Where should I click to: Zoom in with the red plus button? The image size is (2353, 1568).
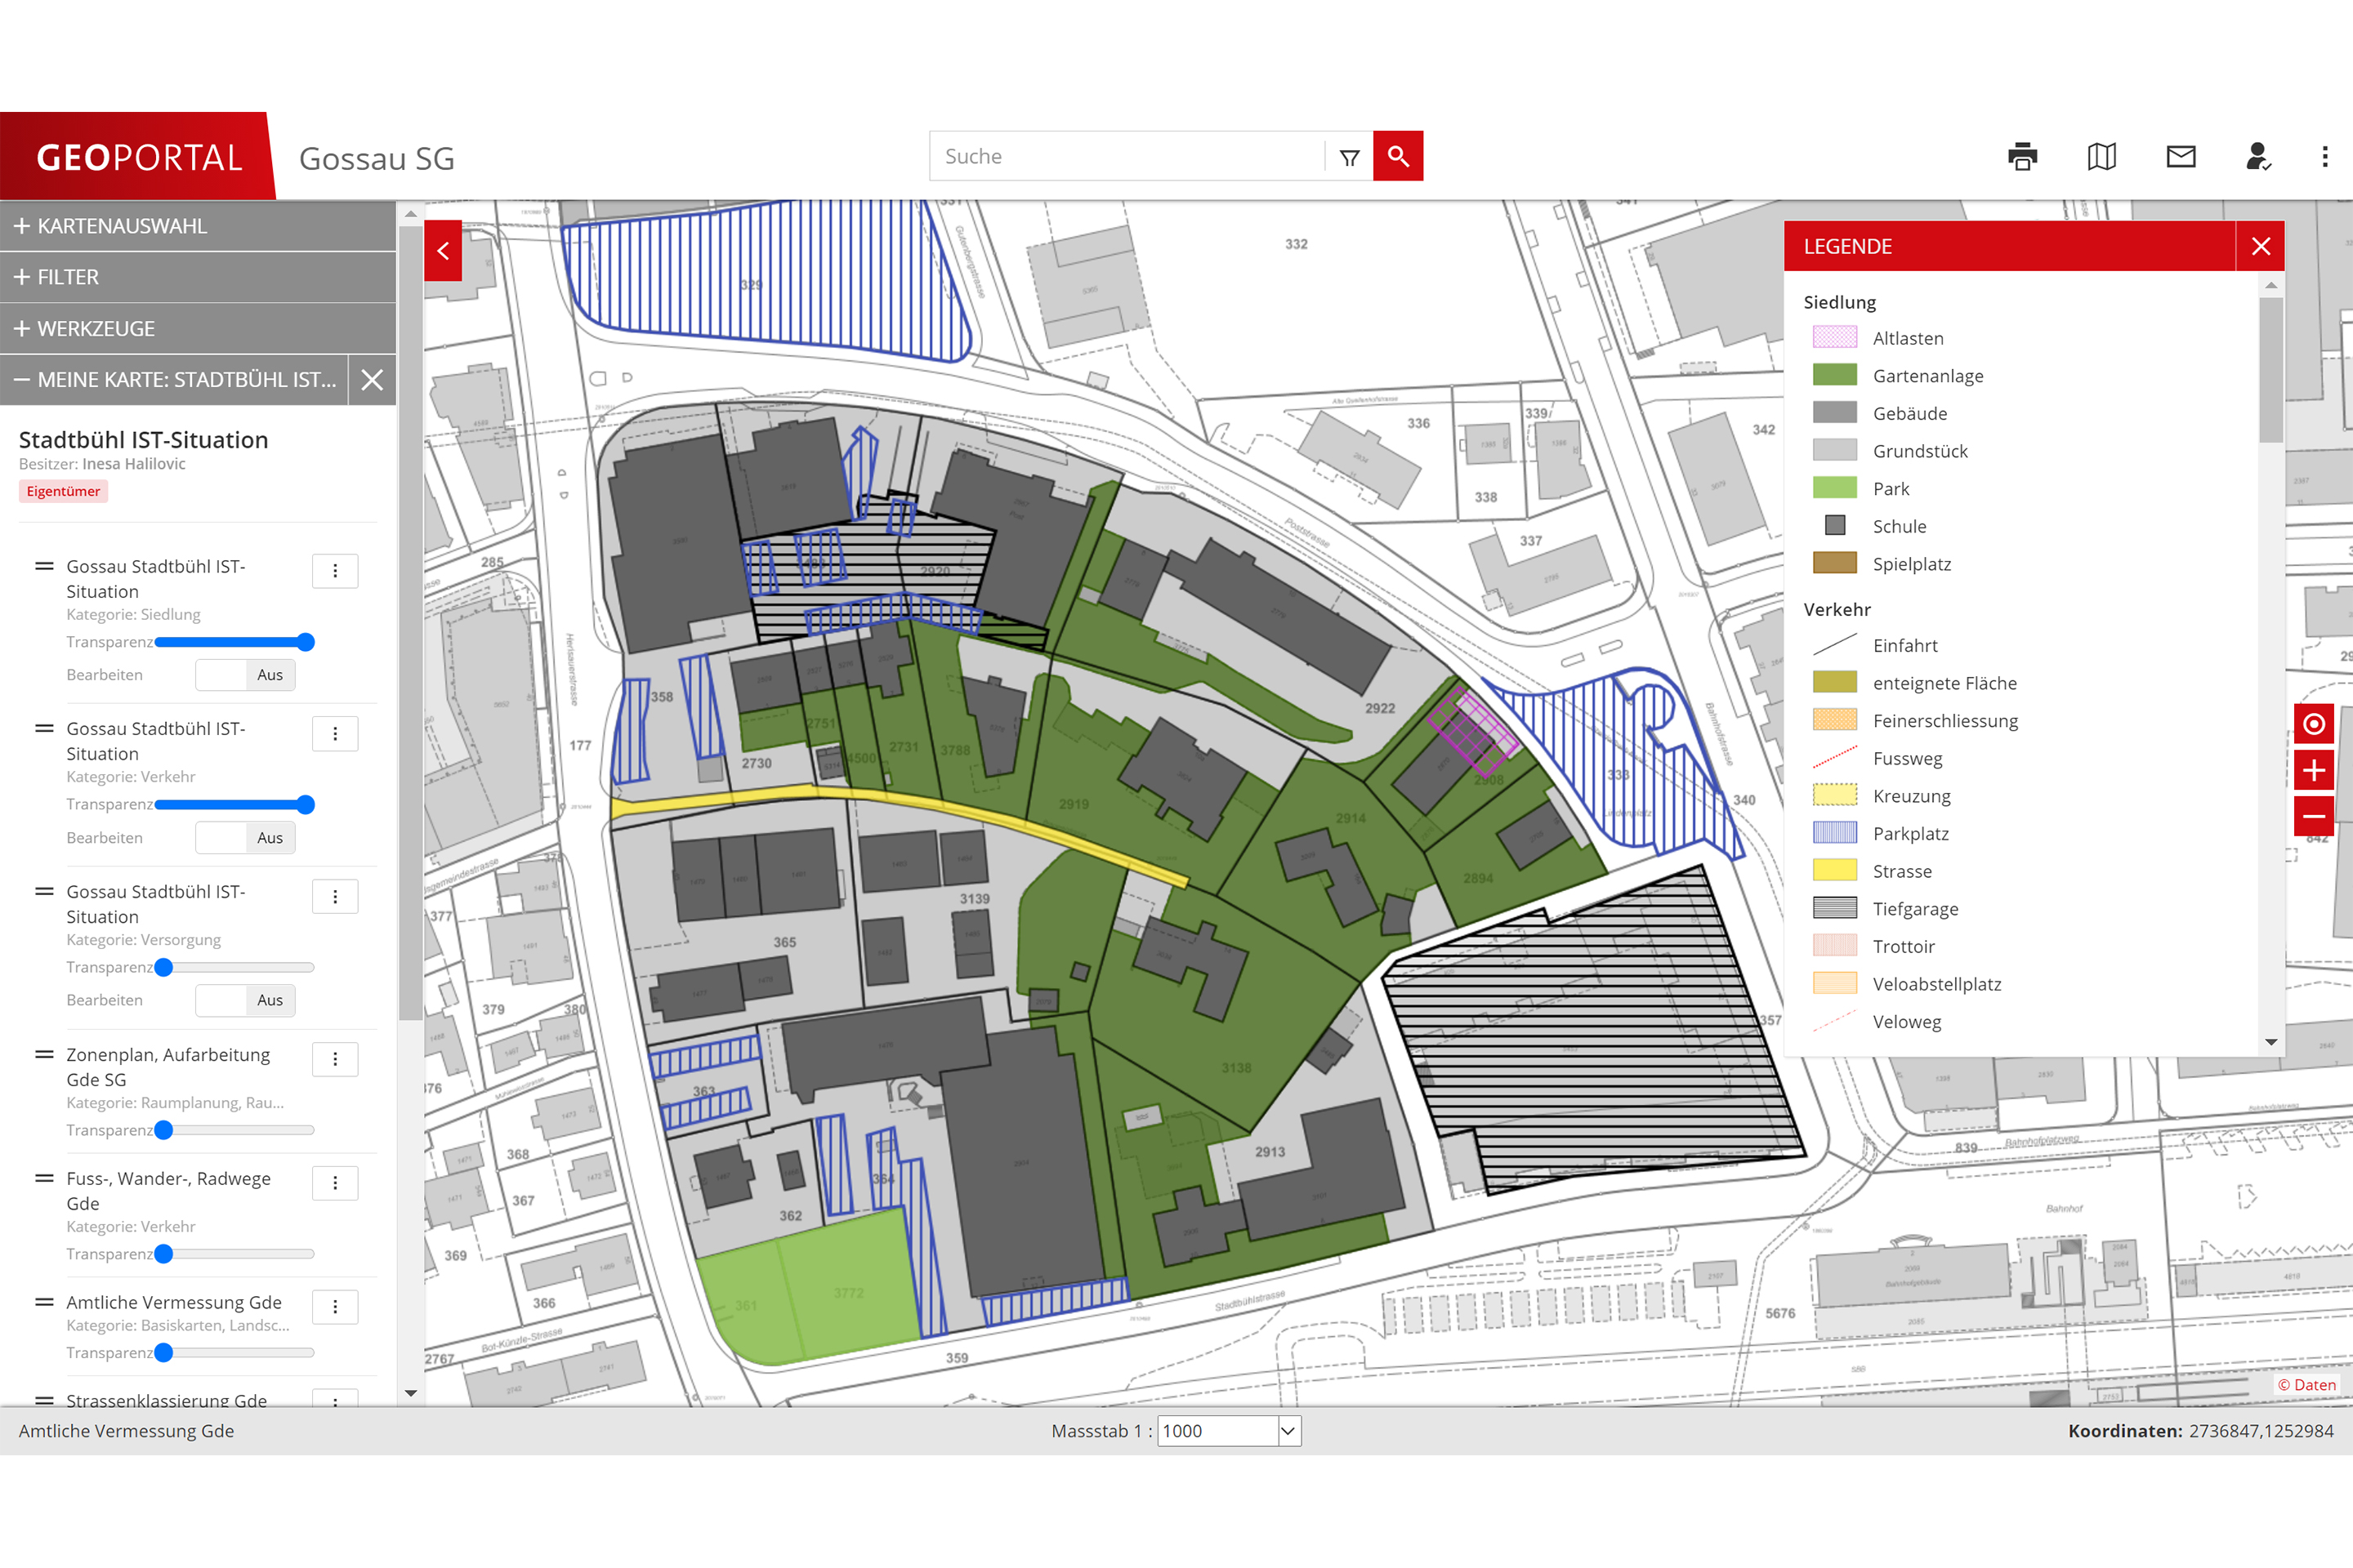2313,770
